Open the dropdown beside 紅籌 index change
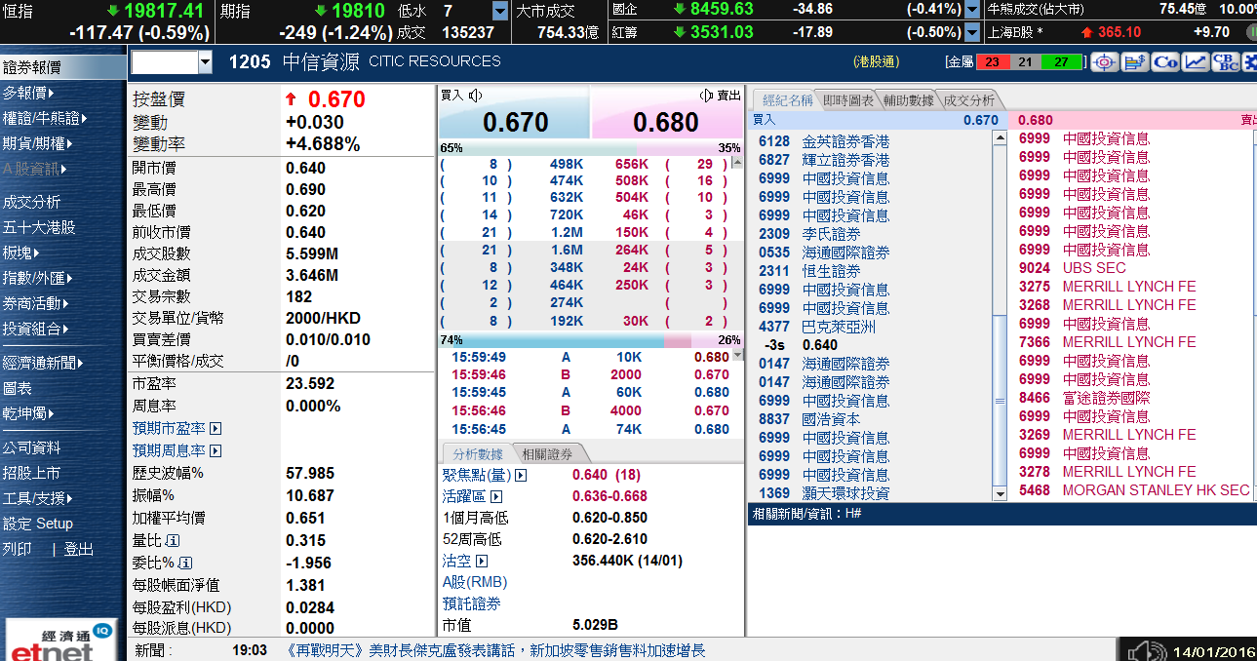1257x661 pixels. click(972, 32)
